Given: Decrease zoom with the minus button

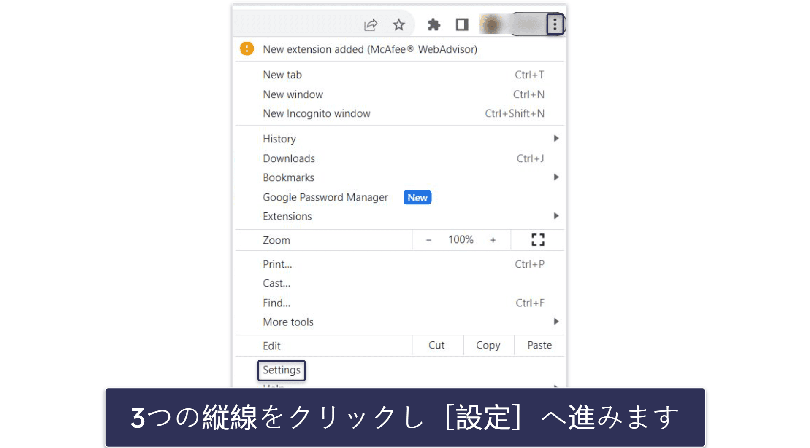Looking at the screenshot, I should [428, 240].
